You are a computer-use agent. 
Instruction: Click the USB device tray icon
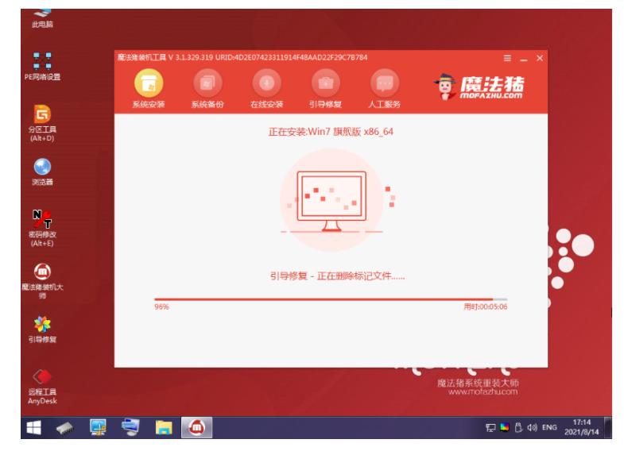pyautogui.click(x=518, y=427)
